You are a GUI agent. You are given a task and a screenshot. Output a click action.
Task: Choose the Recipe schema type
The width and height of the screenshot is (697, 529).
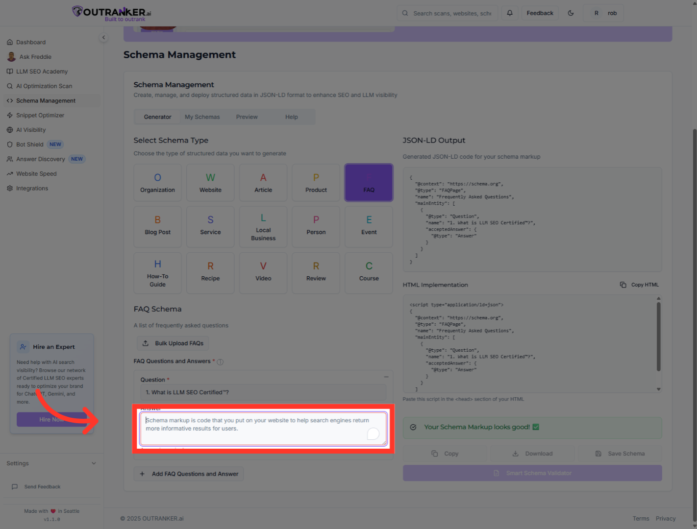[x=211, y=273]
